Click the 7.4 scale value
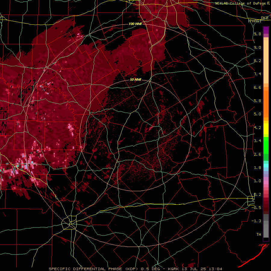This screenshot has height=271, width=271. point(257,74)
